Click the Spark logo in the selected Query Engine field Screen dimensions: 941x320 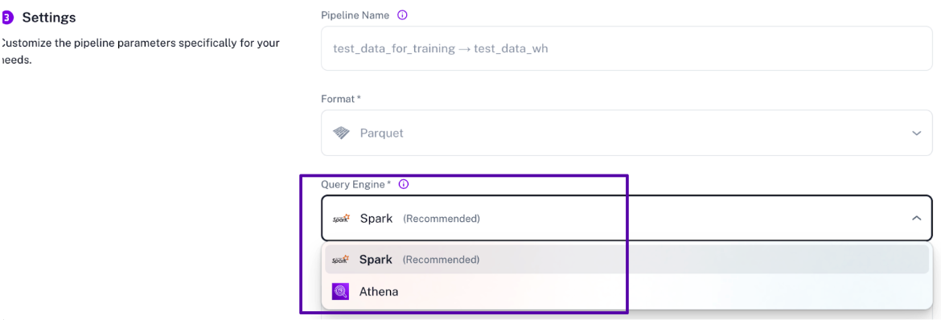[342, 219]
